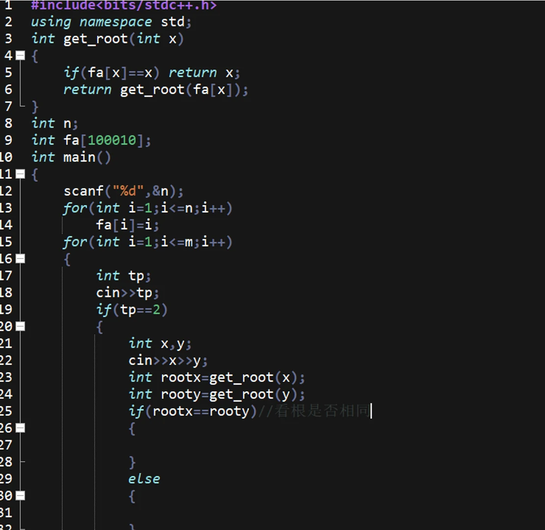Click the namespace keyword on line 2
This screenshot has height=530, width=545.
click(113, 22)
